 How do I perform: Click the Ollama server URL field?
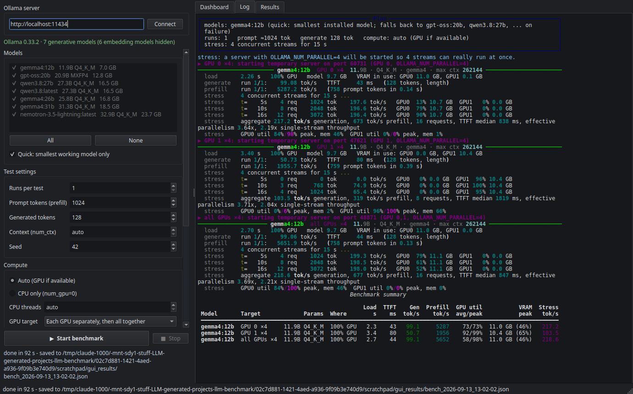click(x=77, y=24)
